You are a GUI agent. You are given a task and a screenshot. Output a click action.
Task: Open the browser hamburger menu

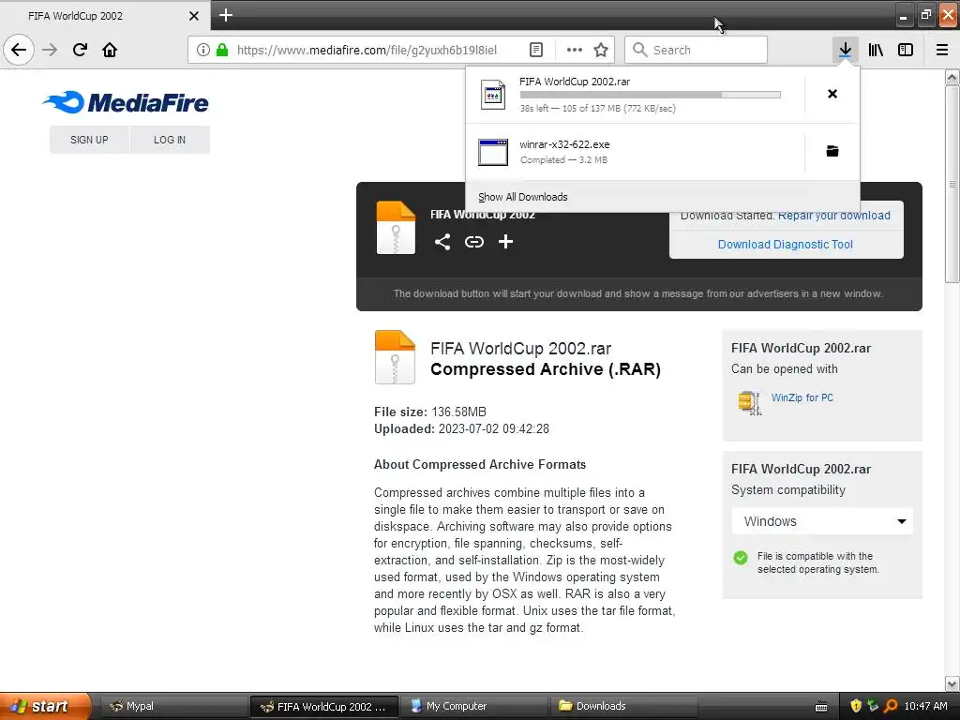(942, 50)
